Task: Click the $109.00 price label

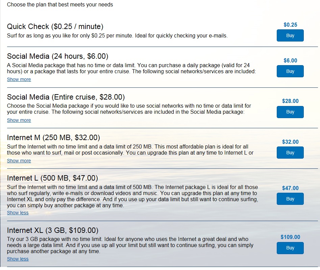Action: click(290, 237)
